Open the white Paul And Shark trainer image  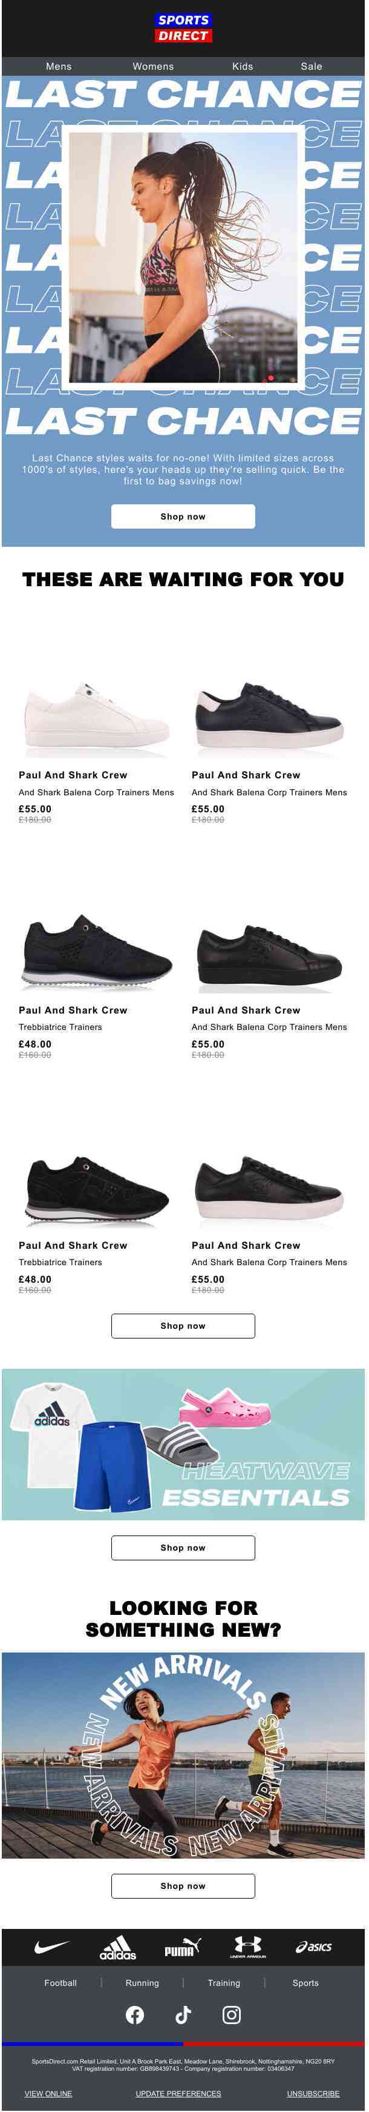[97, 713]
